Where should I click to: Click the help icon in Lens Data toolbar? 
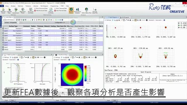pos(62,20)
